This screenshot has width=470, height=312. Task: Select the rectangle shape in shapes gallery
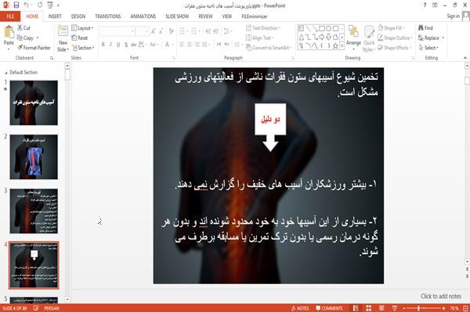[322, 29]
